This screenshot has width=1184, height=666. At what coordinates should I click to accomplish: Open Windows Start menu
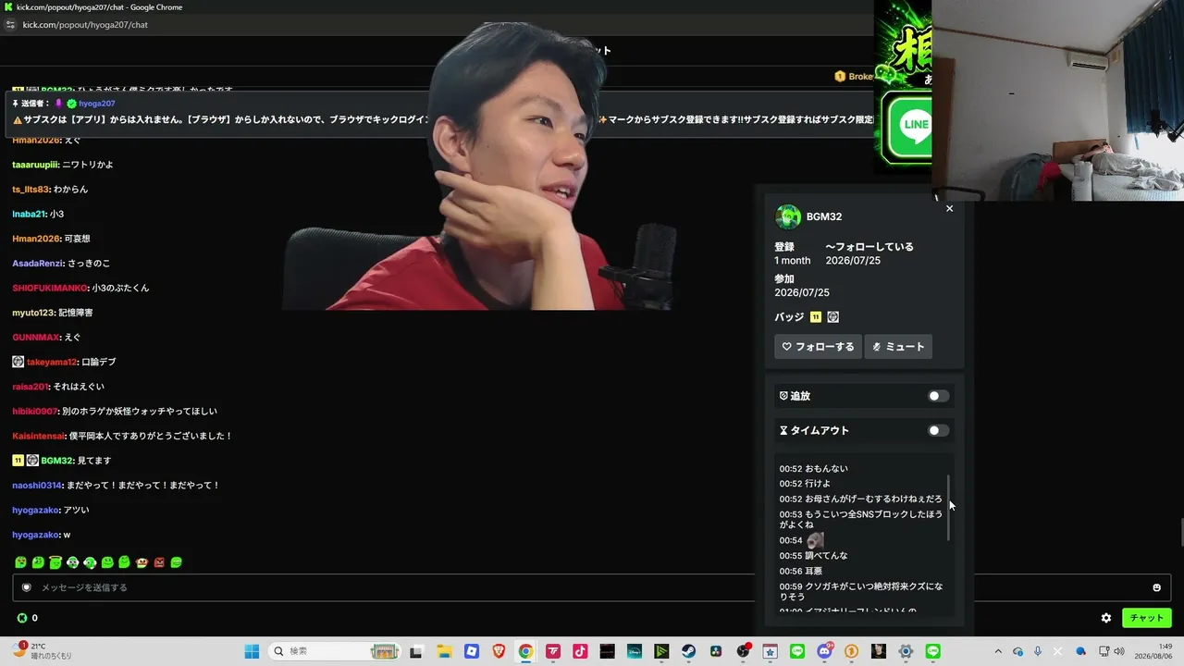pyautogui.click(x=252, y=651)
